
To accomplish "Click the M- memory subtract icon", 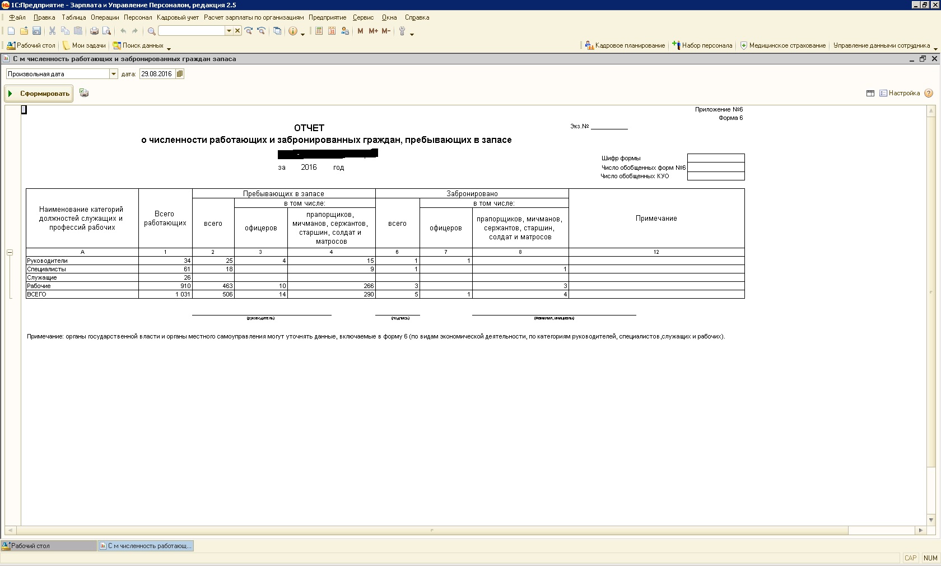I will (386, 31).
